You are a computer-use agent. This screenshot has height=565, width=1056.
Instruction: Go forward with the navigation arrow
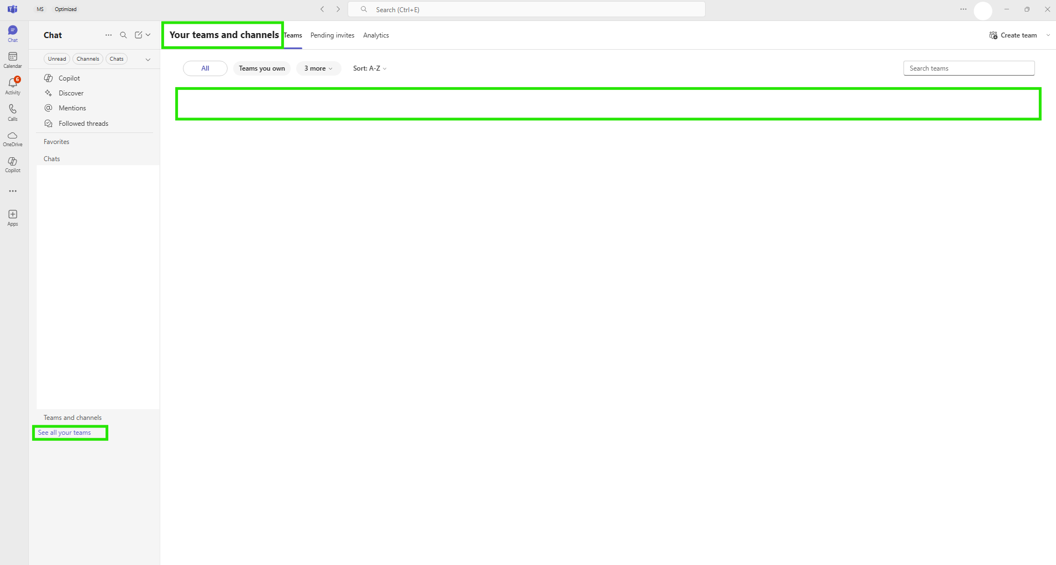tap(338, 9)
